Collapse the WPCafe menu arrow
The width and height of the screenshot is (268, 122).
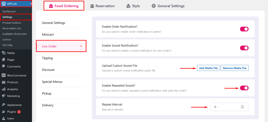(31, 4)
